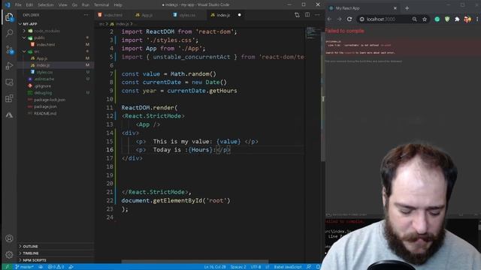
Task: Open the Selection menu
Action: coord(46,5)
